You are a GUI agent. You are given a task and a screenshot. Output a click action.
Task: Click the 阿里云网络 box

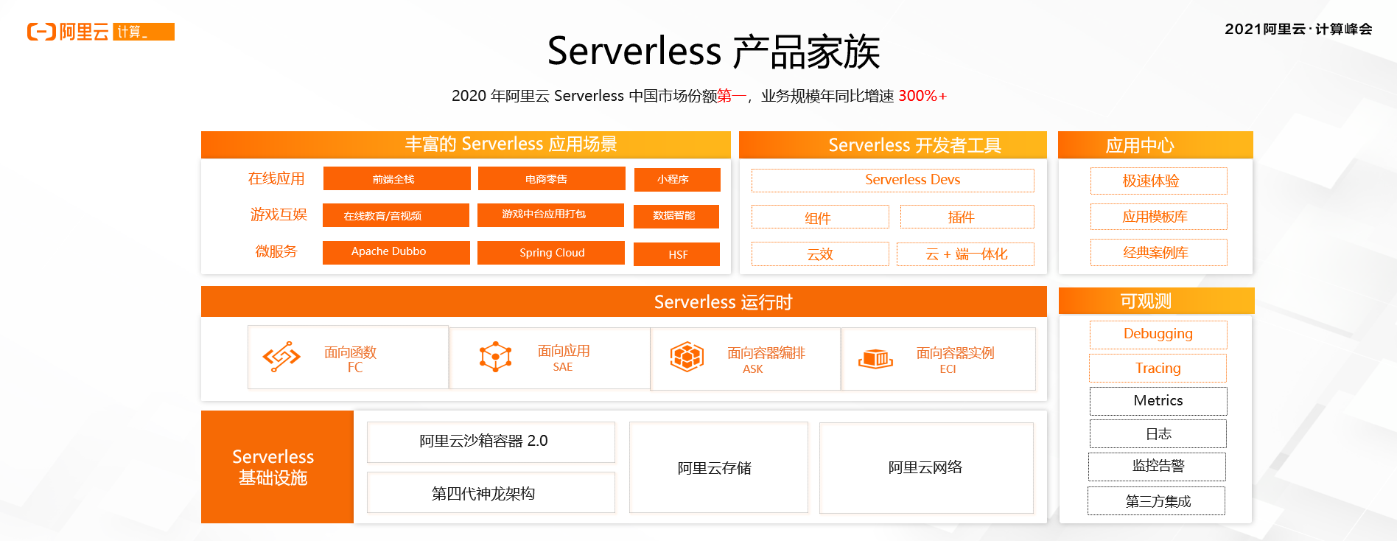[x=926, y=467]
